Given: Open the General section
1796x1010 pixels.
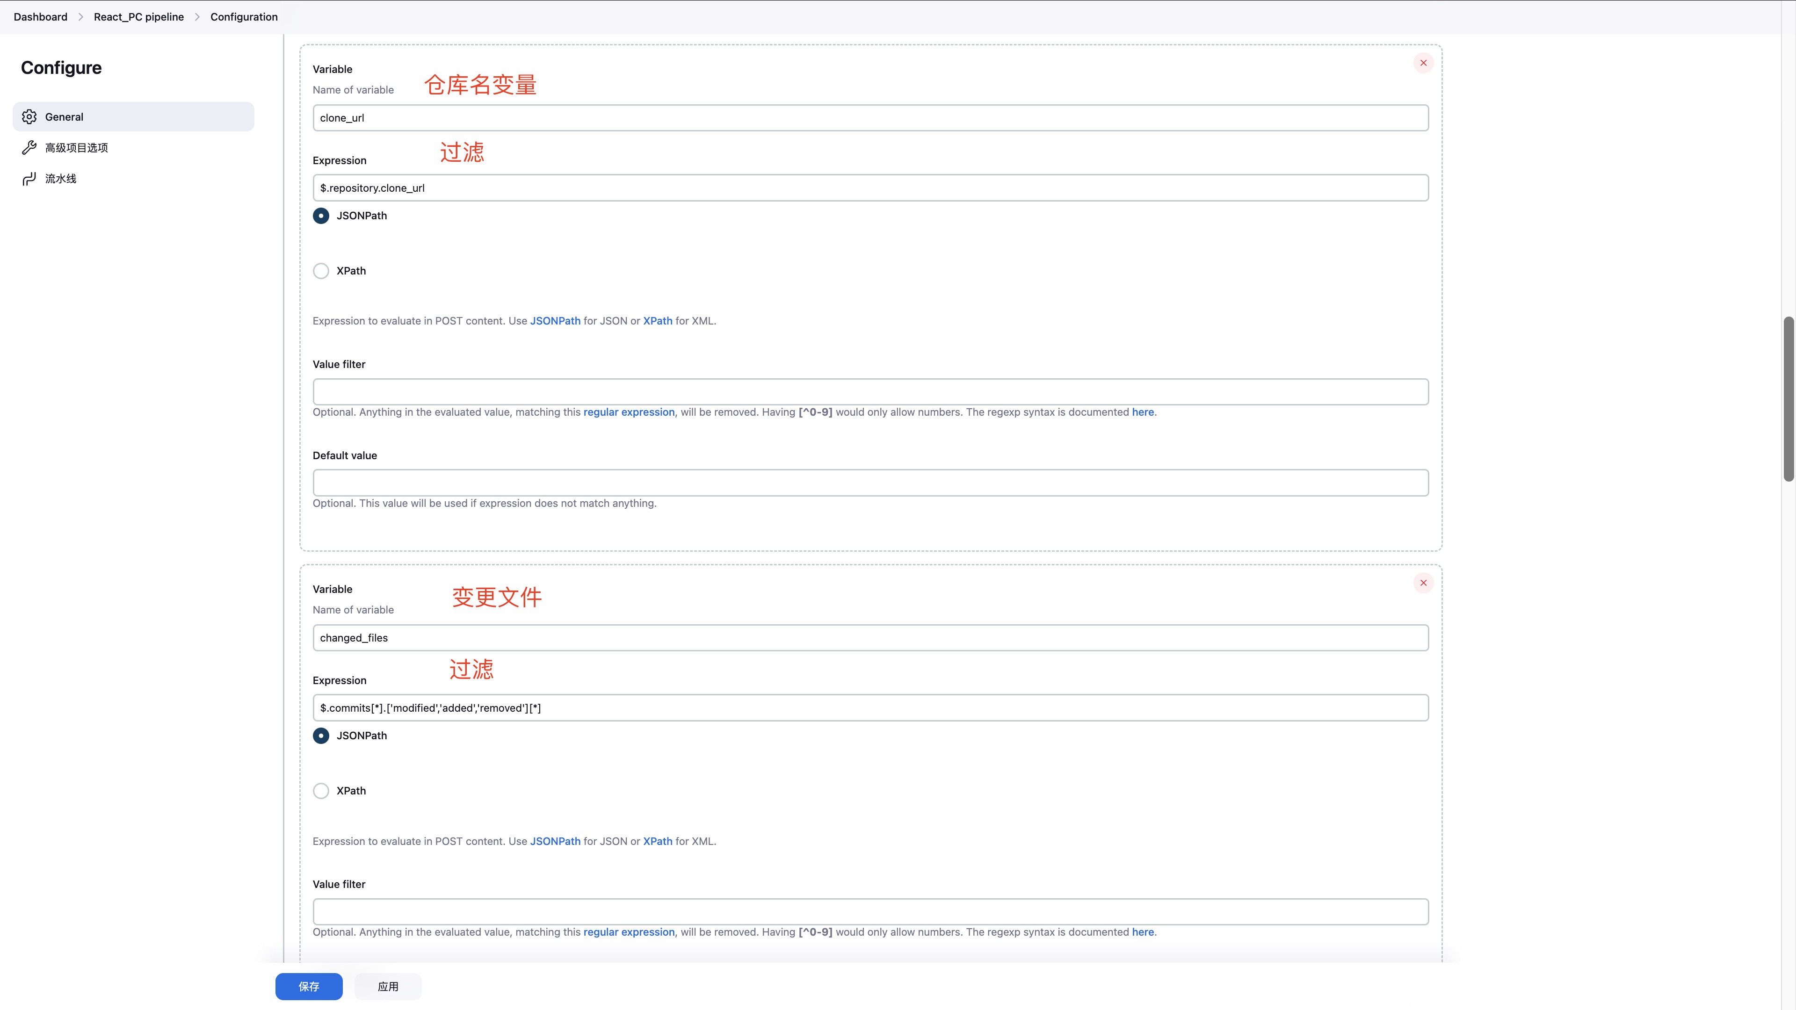Looking at the screenshot, I should 133,116.
